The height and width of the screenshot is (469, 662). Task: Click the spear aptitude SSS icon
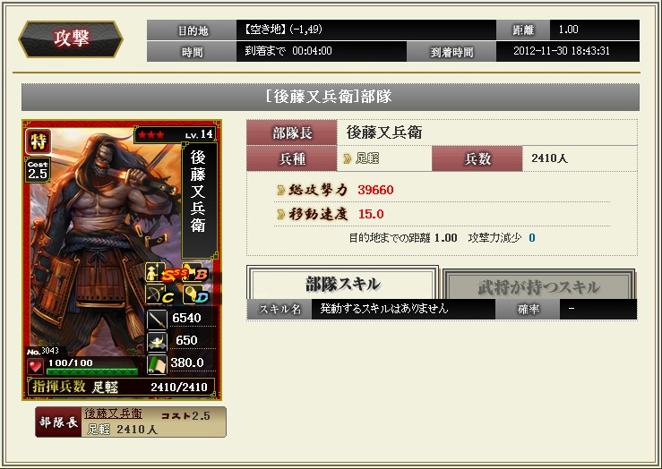point(163,272)
